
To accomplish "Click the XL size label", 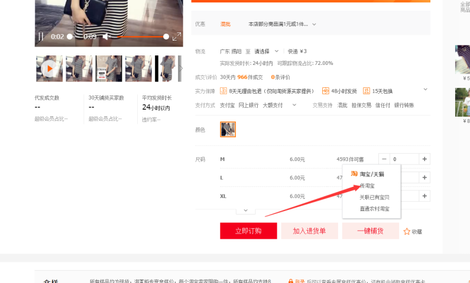I will pyautogui.click(x=223, y=196).
